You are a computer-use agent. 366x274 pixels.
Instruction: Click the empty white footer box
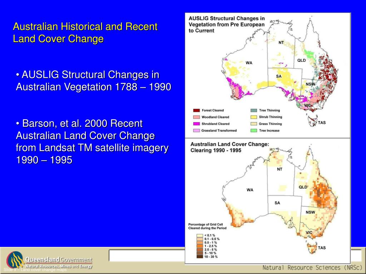pos(147,255)
